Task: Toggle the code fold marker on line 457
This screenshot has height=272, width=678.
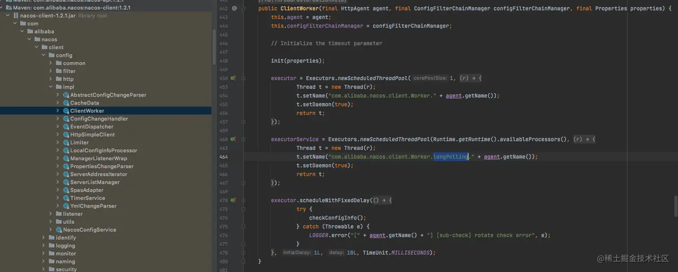Action: click(243, 122)
